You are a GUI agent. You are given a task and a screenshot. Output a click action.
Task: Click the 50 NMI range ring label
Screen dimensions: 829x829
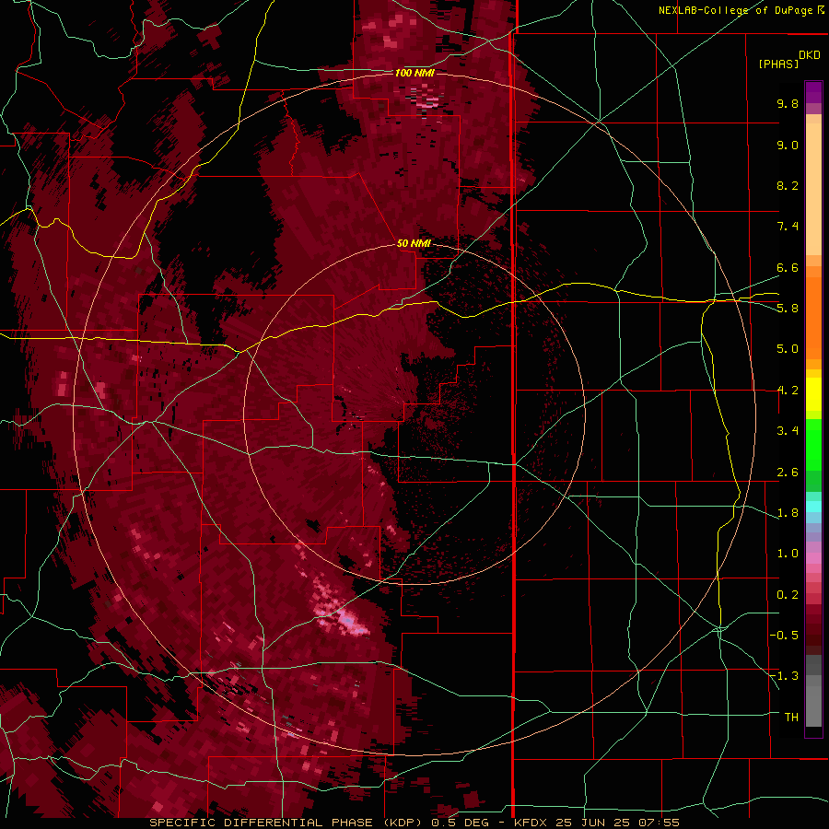414,243
